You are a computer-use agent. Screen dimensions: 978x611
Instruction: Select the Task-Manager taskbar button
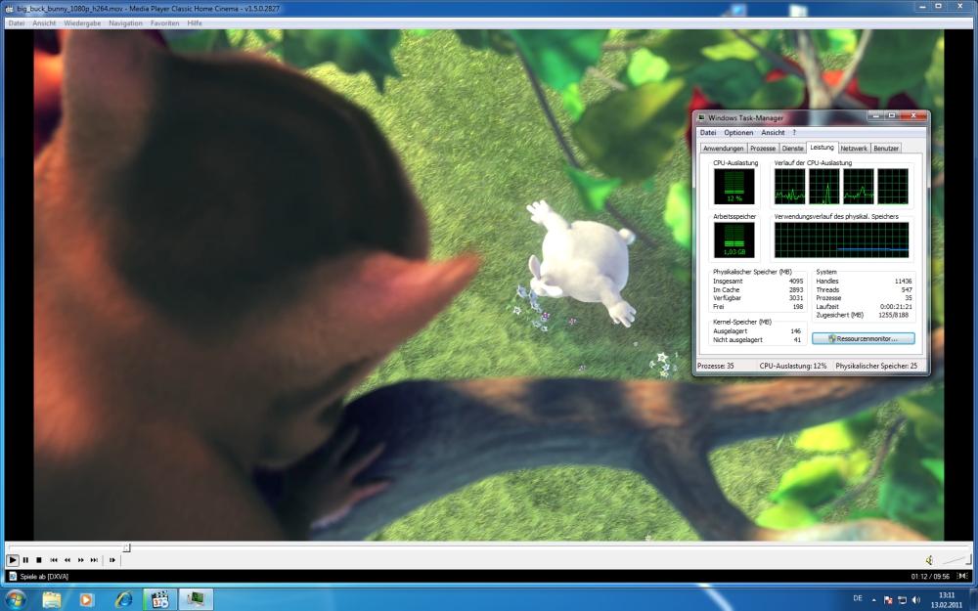pyautogui.click(x=197, y=599)
